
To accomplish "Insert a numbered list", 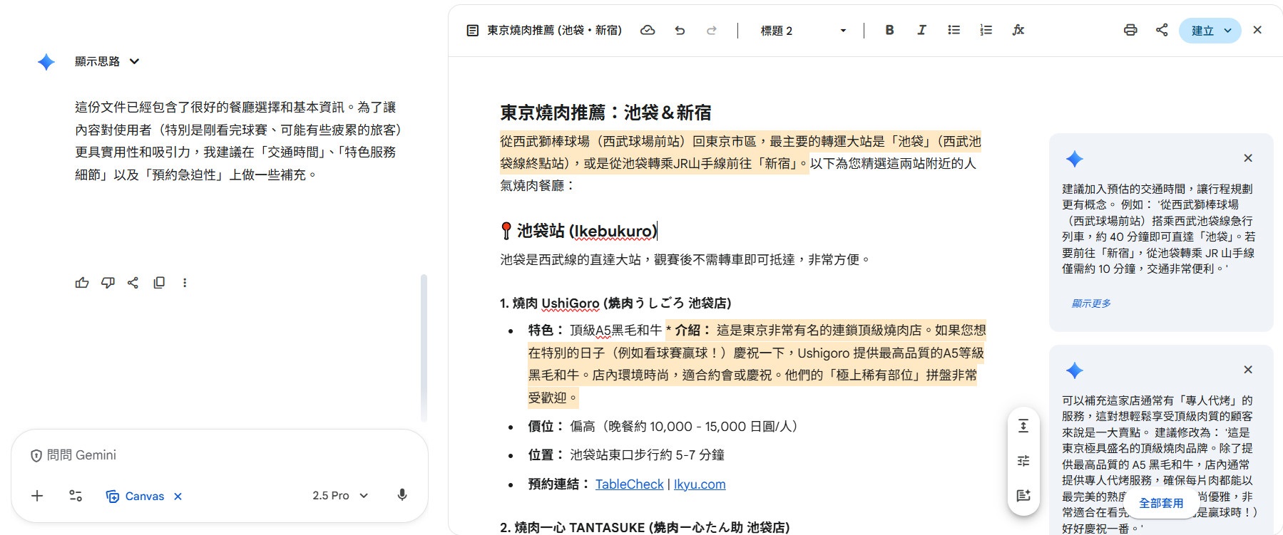I will (986, 30).
